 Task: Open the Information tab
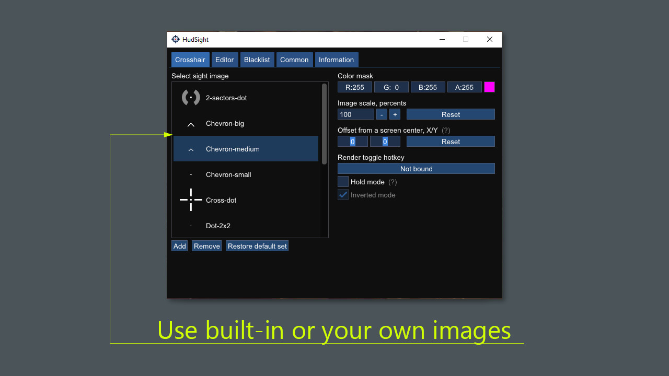pos(336,60)
